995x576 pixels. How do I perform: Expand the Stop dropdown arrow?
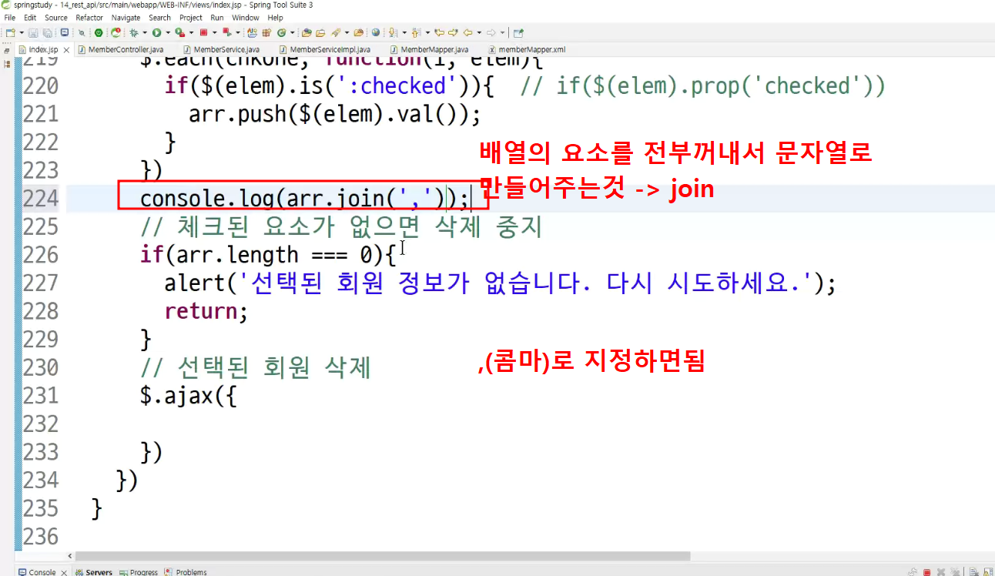pos(214,32)
